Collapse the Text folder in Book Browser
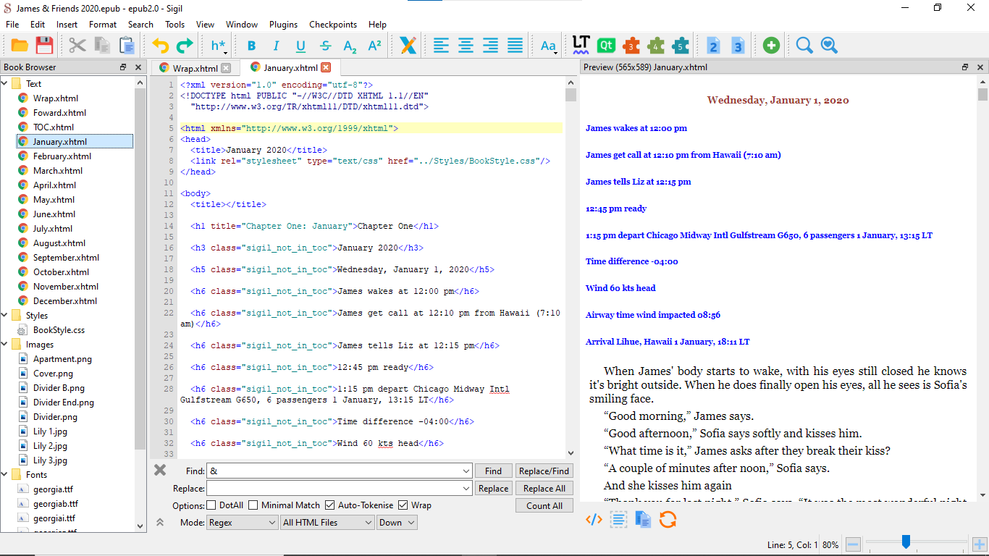The height and width of the screenshot is (556, 989). pyautogui.click(x=6, y=84)
